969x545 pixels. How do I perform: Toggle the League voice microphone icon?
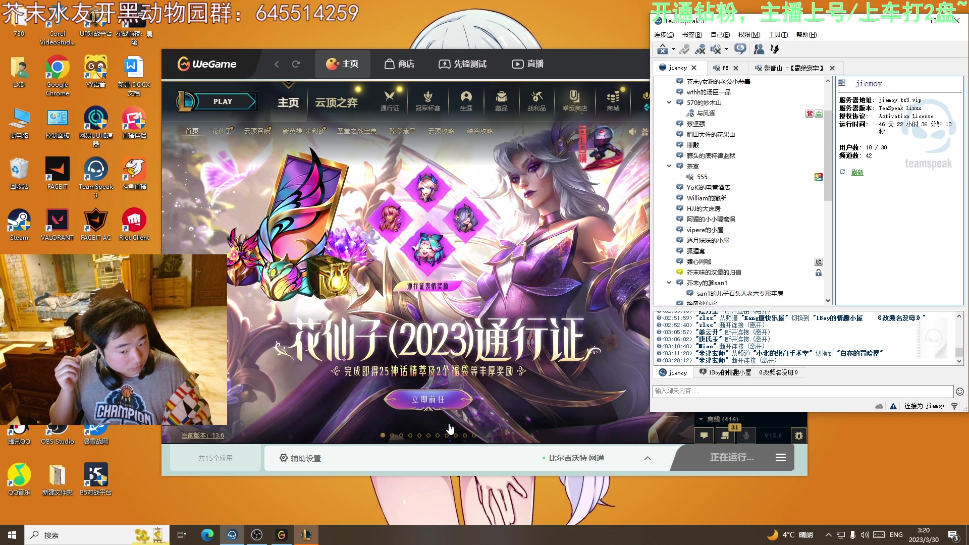pyautogui.click(x=746, y=435)
